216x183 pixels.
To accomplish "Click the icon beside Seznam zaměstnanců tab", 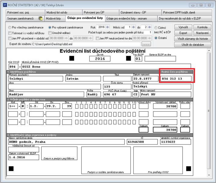I will [x=40, y=18].
